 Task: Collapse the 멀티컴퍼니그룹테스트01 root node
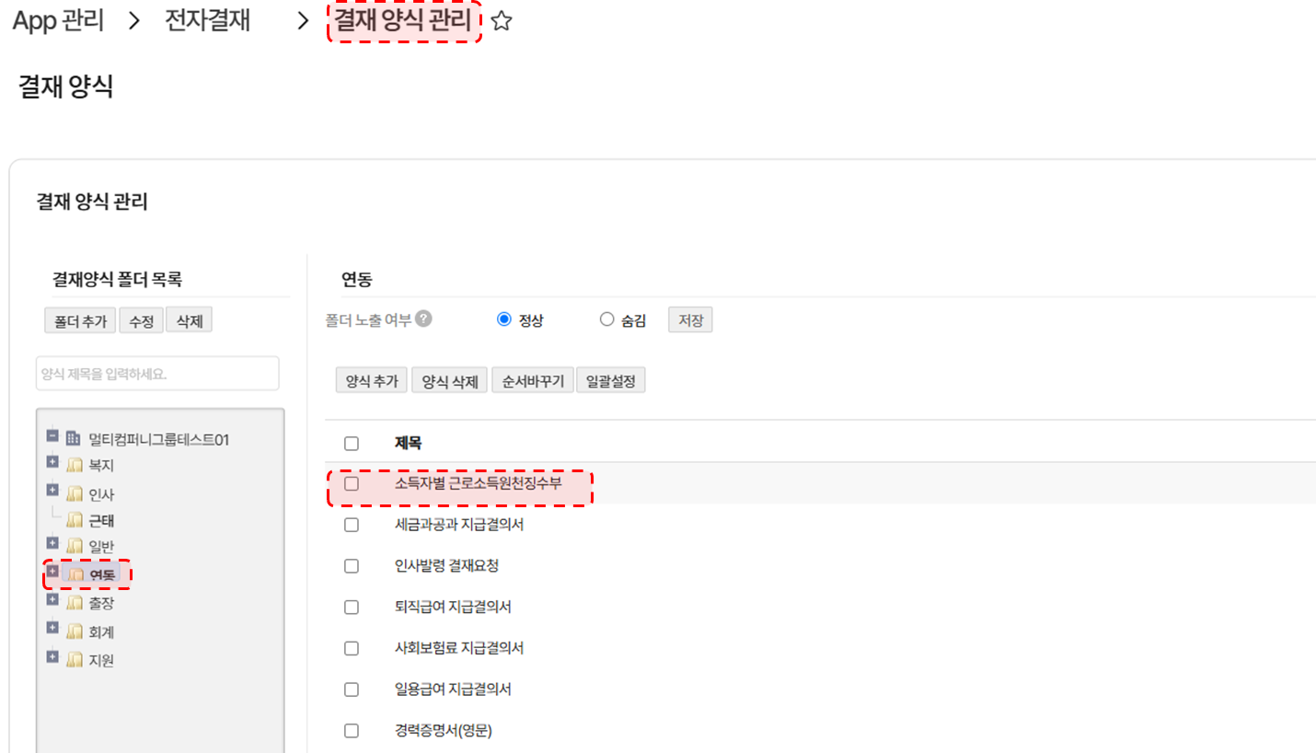[52, 435]
